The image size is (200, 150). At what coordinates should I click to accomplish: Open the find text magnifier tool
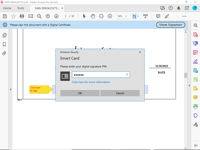tap(39, 16)
